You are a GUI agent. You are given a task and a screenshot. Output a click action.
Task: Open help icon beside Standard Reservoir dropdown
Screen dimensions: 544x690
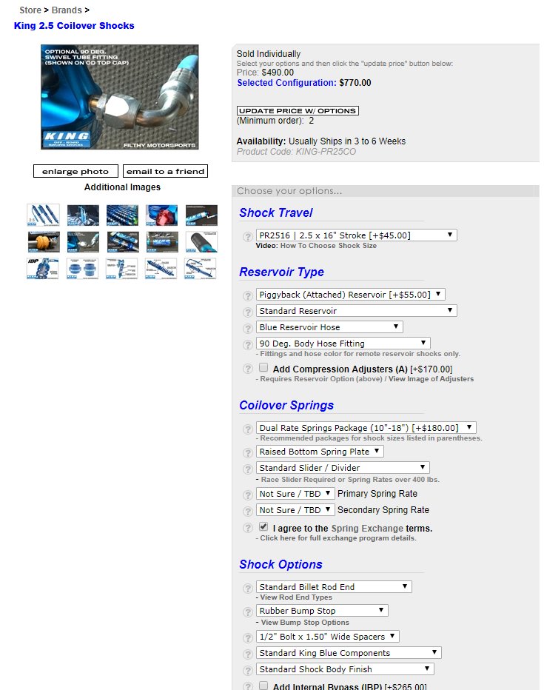[x=248, y=312]
